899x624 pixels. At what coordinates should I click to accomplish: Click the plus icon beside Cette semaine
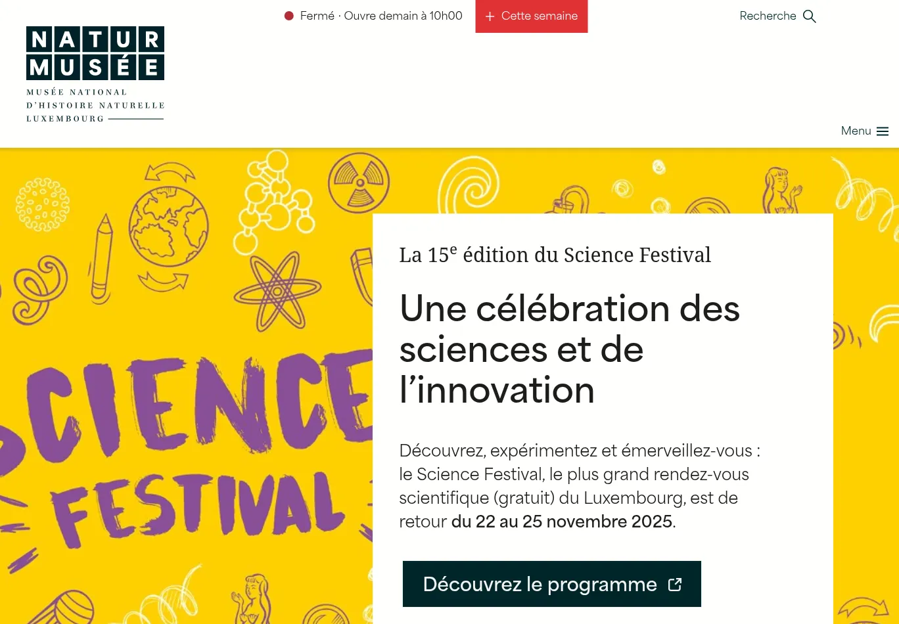click(490, 16)
